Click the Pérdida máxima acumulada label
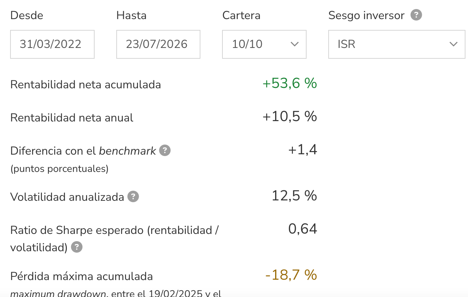Screen dimensions: 468x297 82,276
